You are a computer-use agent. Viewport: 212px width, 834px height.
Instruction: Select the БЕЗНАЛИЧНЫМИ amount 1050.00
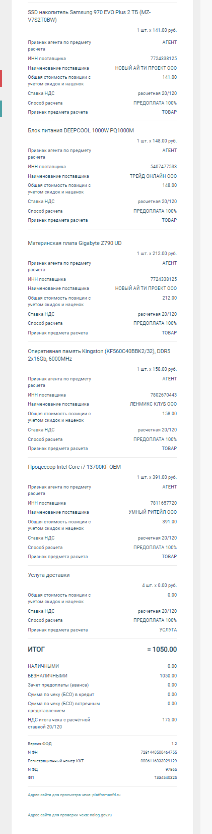pyautogui.click(x=168, y=675)
